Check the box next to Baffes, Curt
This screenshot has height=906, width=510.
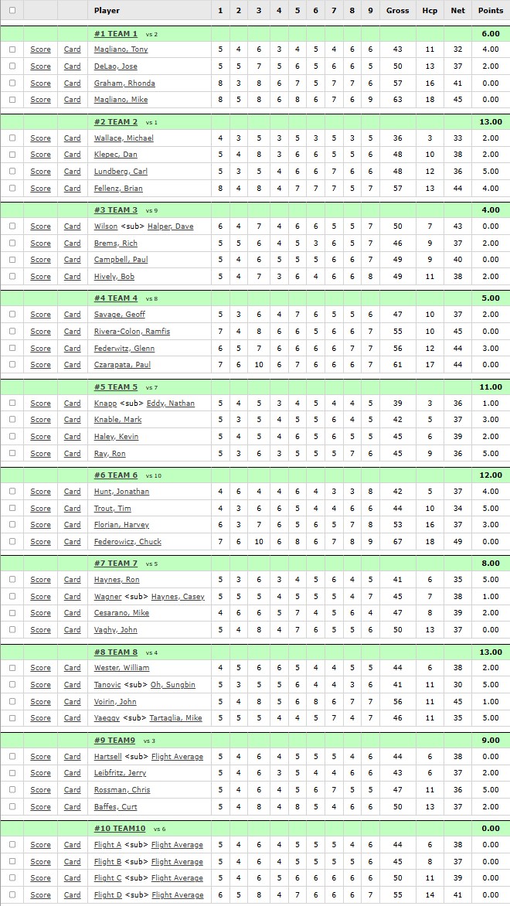(x=12, y=806)
